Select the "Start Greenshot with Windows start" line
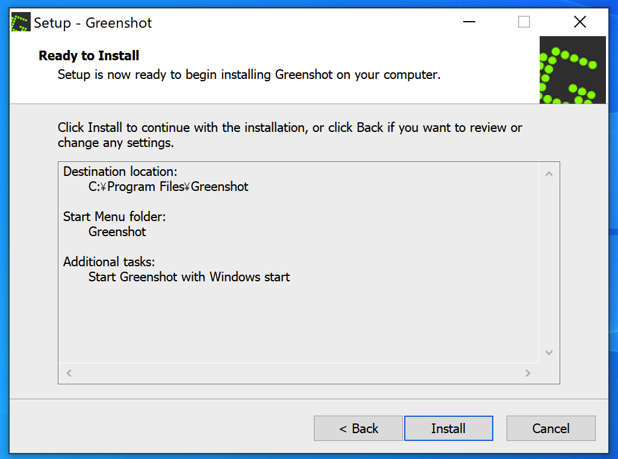 coord(189,277)
